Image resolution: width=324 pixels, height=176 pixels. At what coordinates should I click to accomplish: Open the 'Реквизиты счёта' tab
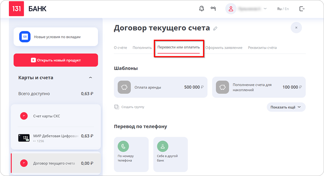click(262, 48)
